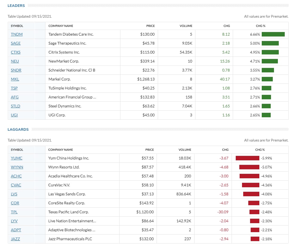
Task: Click the 40.17 change value for MKL
Action: click(225, 79)
